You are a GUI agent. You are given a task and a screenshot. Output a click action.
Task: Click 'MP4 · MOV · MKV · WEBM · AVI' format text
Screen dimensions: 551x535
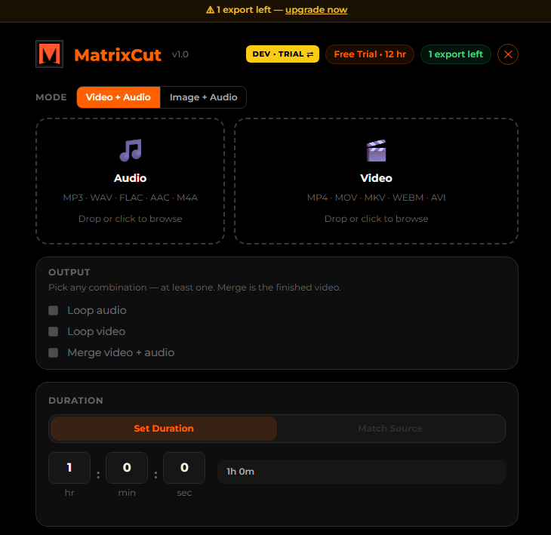click(x=377, y=198)
